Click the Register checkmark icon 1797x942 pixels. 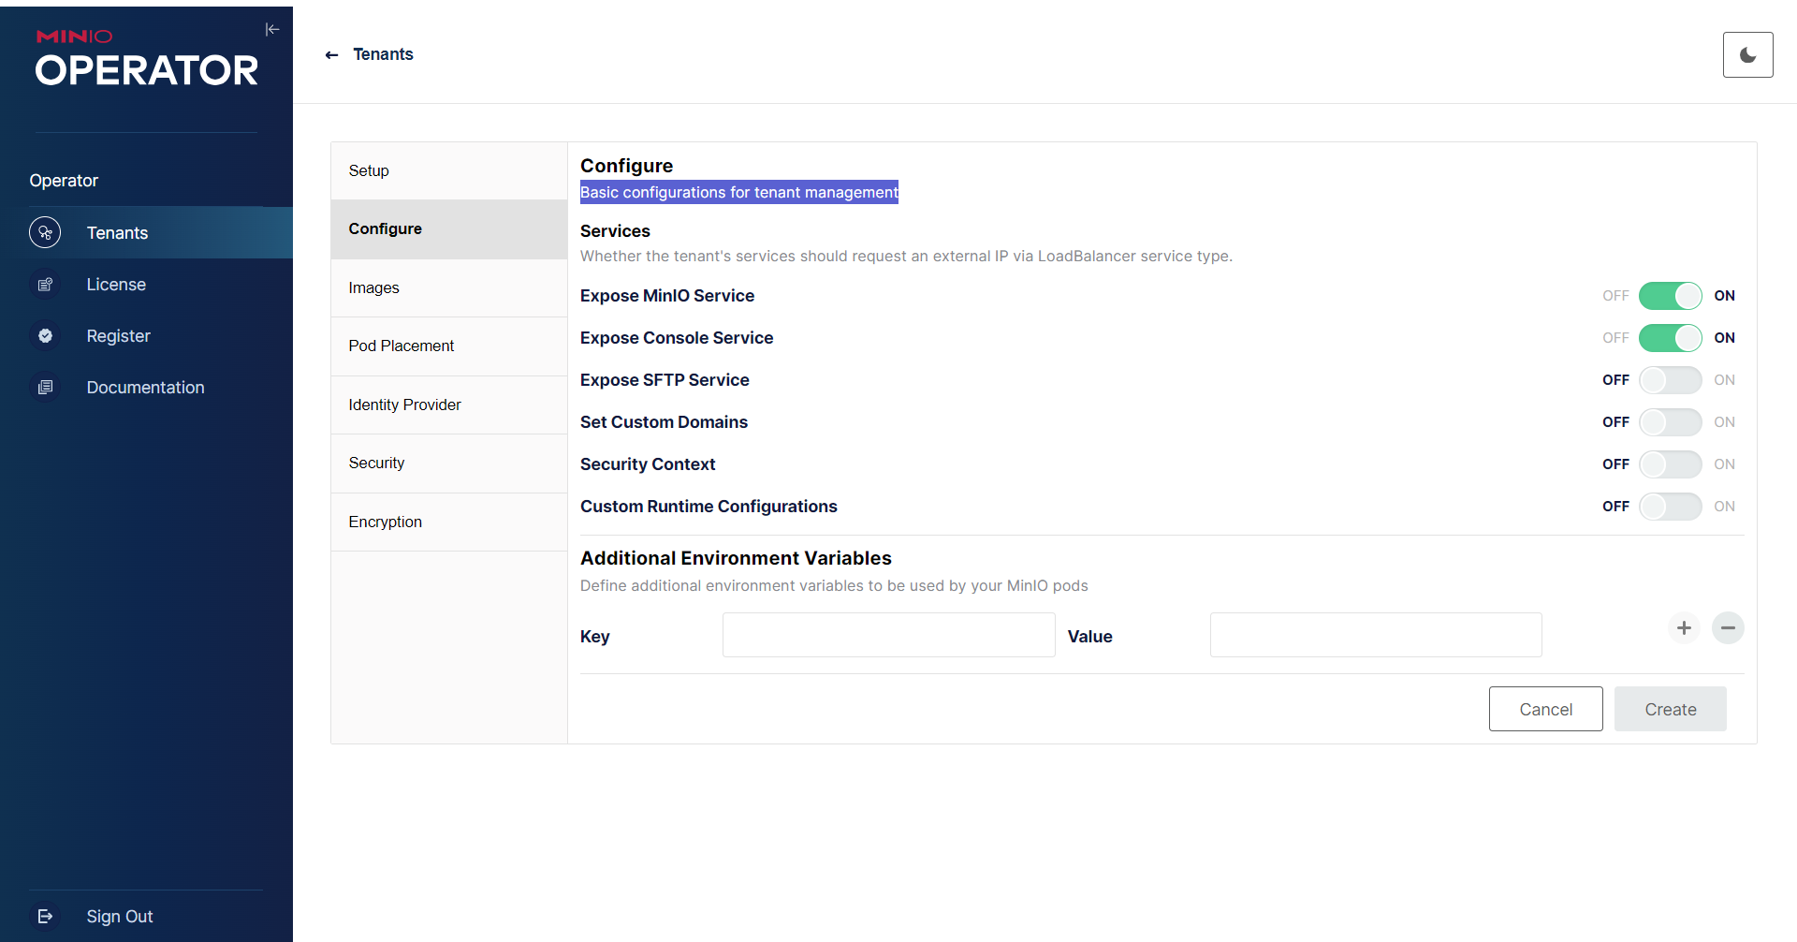click(45, 336)
